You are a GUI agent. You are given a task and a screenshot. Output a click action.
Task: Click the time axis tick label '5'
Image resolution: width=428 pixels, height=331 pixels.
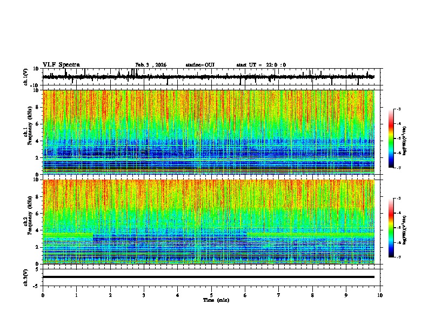pyautogui.click(x=211, y=295)
